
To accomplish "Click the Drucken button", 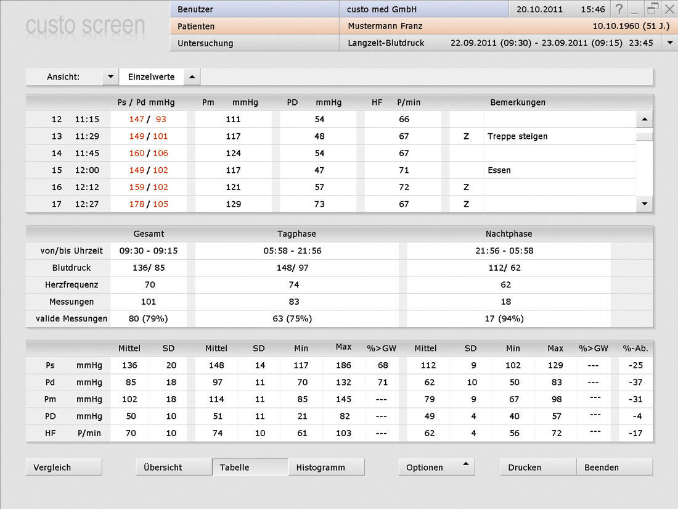I will [538, 467].
